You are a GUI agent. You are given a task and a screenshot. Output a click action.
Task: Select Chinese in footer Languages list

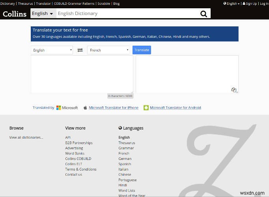(x=125, y=175)
